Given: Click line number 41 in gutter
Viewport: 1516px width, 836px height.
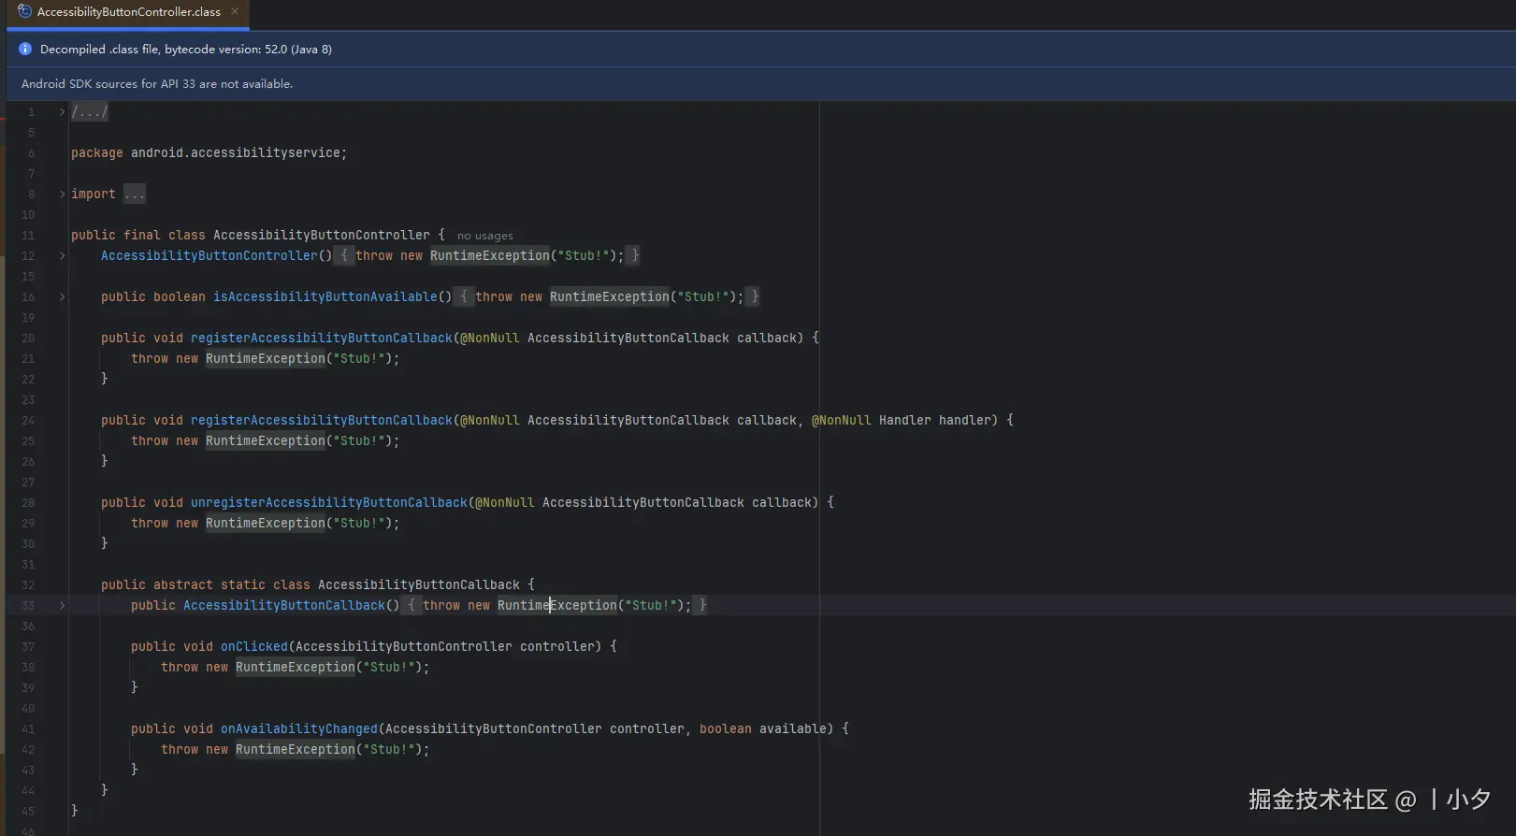Looking at the screenshot, I should (x=28, y=729).
